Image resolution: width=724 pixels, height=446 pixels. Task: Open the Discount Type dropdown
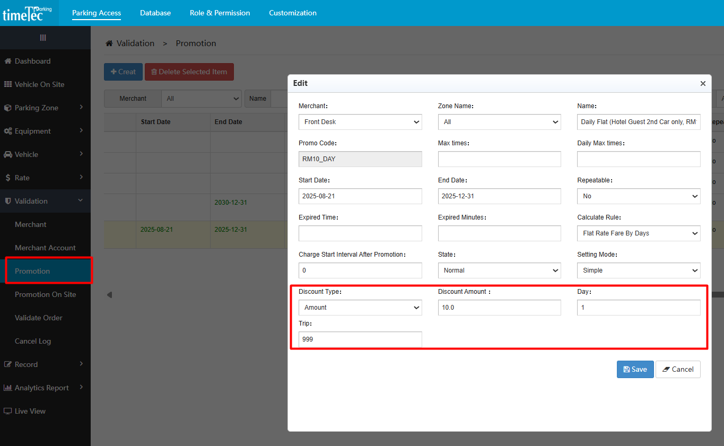point(360,308)
